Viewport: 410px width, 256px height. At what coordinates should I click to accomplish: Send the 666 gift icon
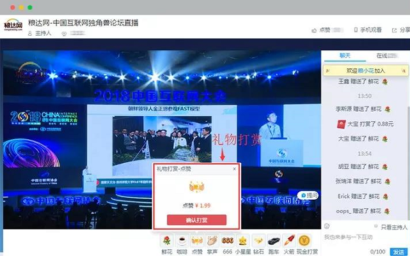[x=228, y=241]
